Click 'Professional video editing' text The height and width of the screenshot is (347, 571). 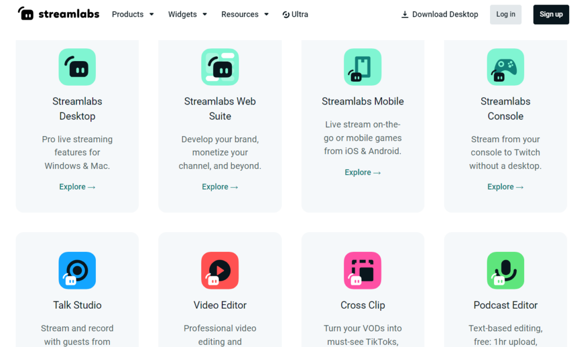[220, 335]
